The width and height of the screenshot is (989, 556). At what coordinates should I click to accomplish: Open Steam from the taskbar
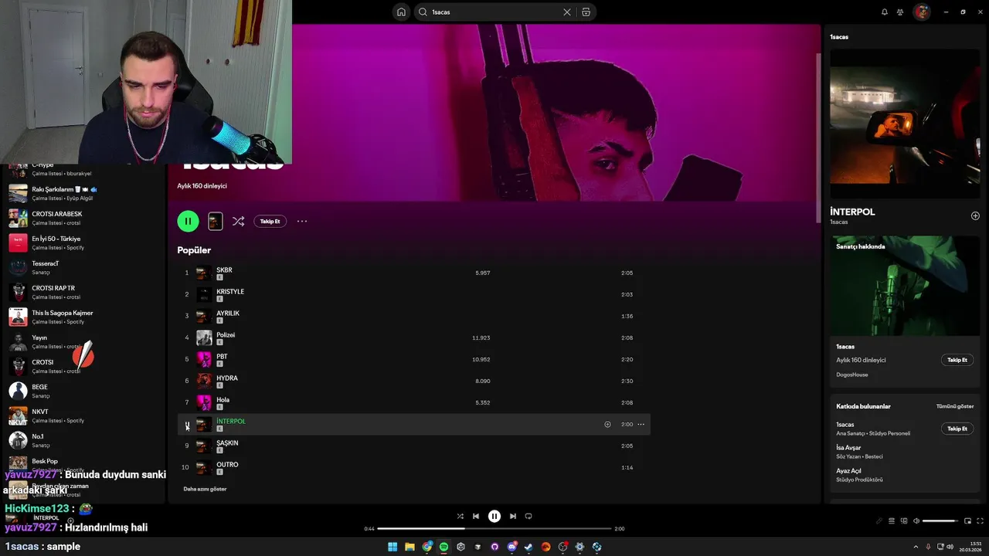pos(528,547)
